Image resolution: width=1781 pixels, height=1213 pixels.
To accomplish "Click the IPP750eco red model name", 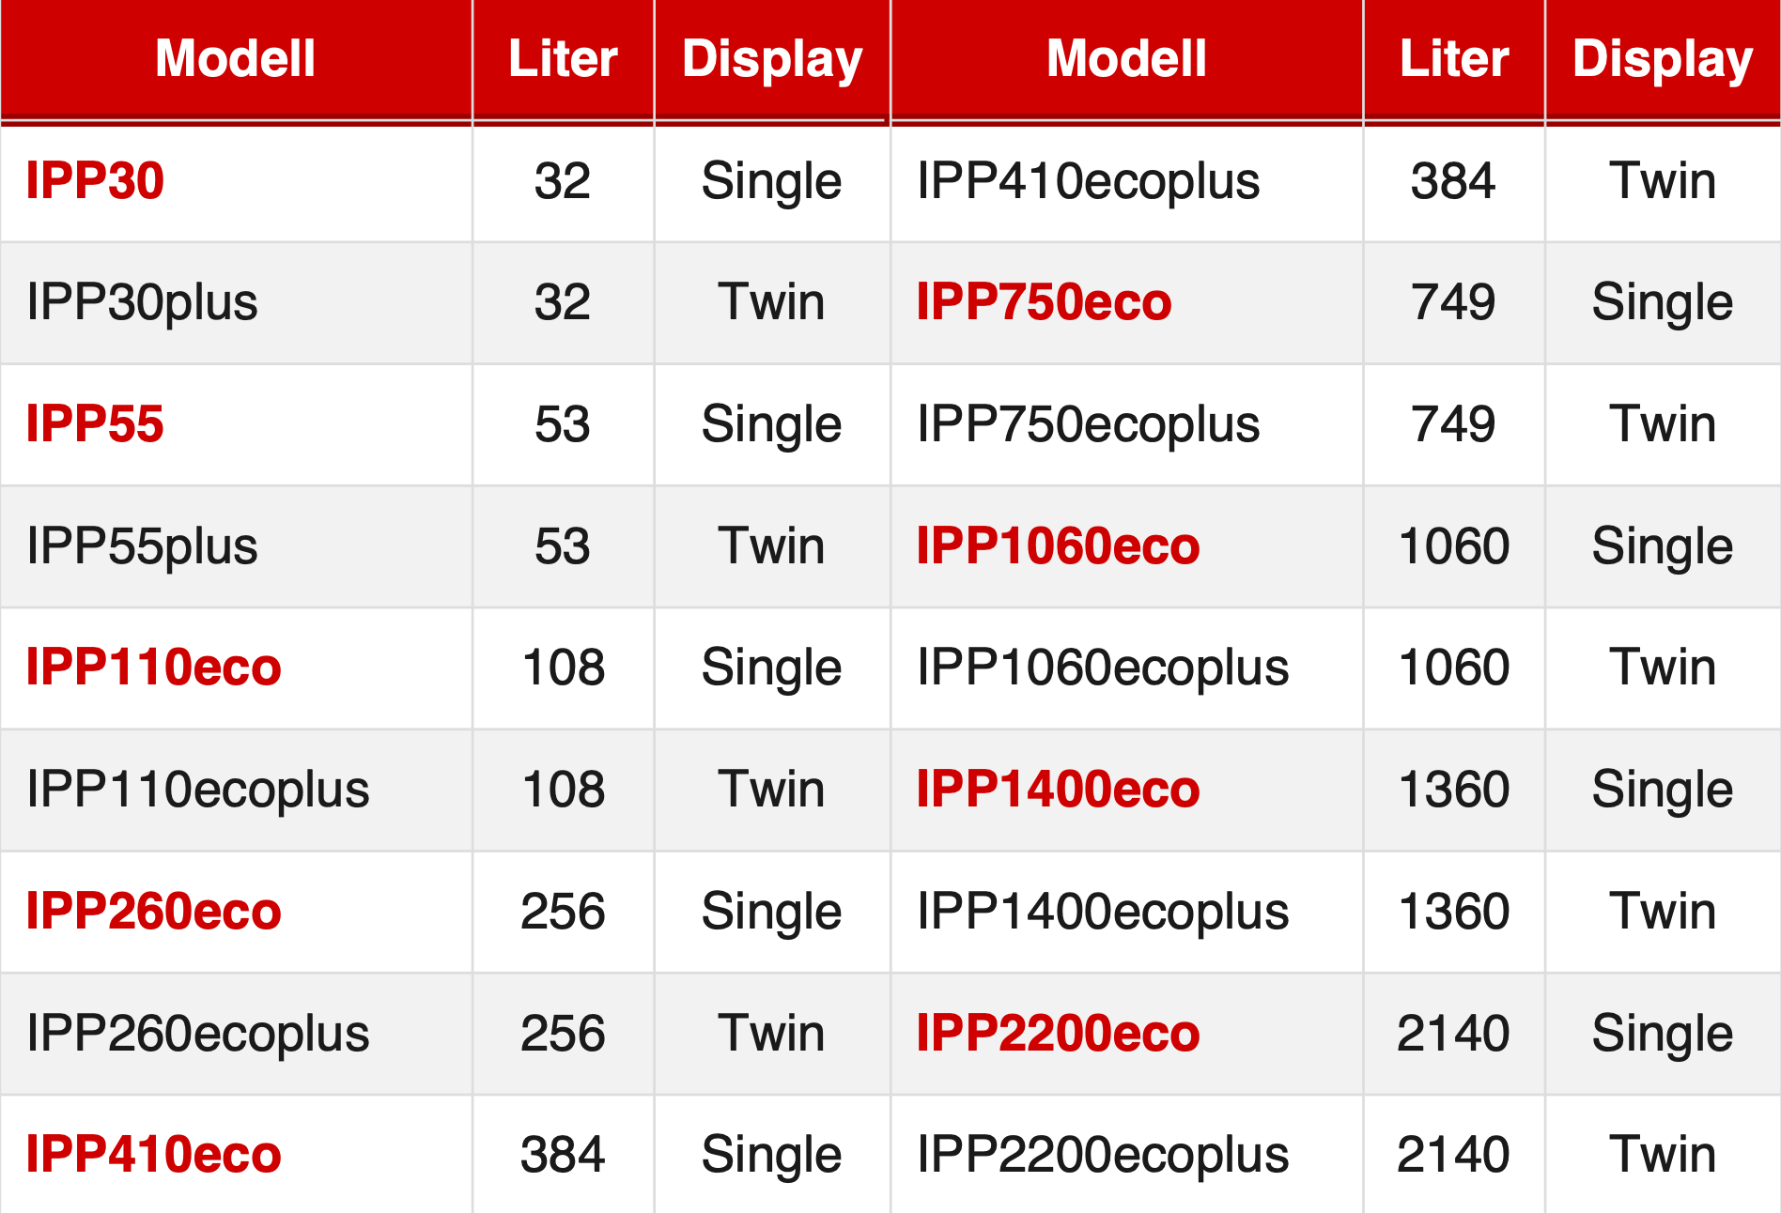I will coord(1044,301).
